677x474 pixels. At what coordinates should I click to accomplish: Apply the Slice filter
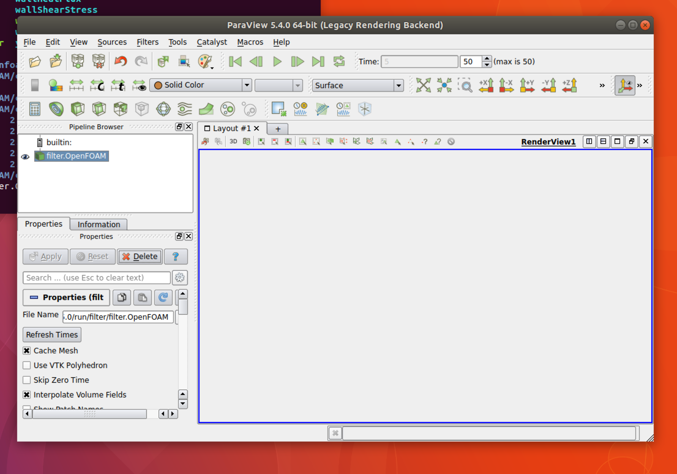(99, 109)
